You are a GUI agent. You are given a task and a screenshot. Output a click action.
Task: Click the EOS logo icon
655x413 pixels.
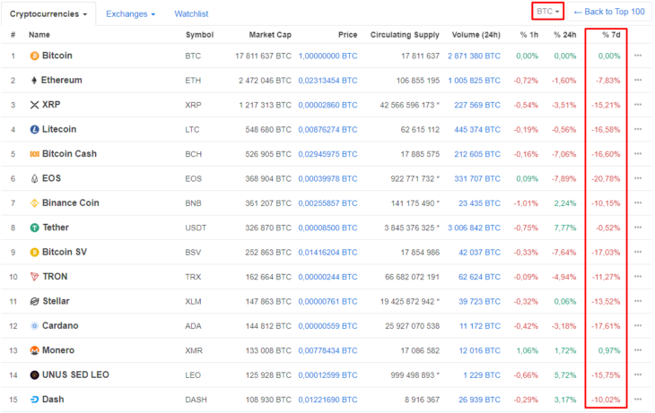click(34, 178)
